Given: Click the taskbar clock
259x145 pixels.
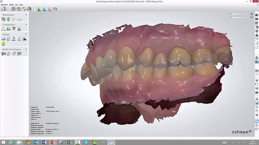Looking at the screenshot, I should (253, 142).
